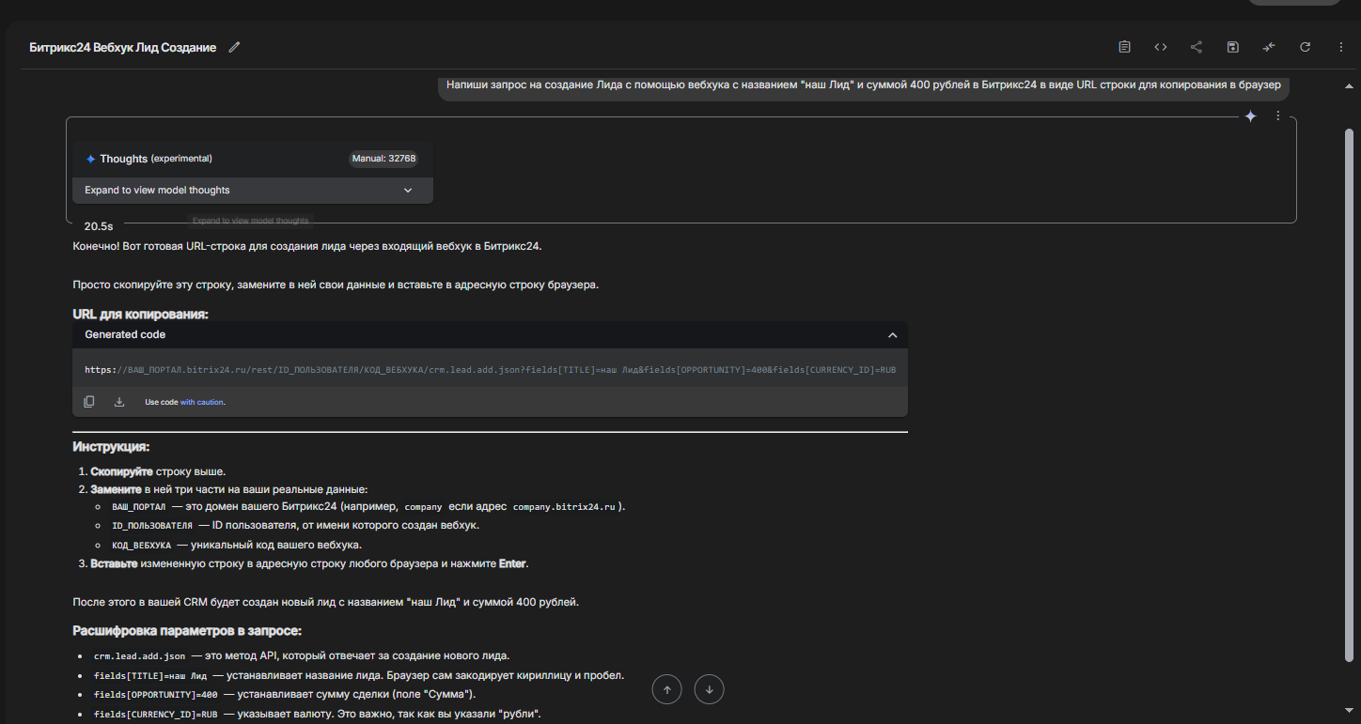Image resolution: width=1361 pixels, height=724 pixels.
Task: Click the "Manual: 32768" thinking budget badge
Action: coord(383,159)
